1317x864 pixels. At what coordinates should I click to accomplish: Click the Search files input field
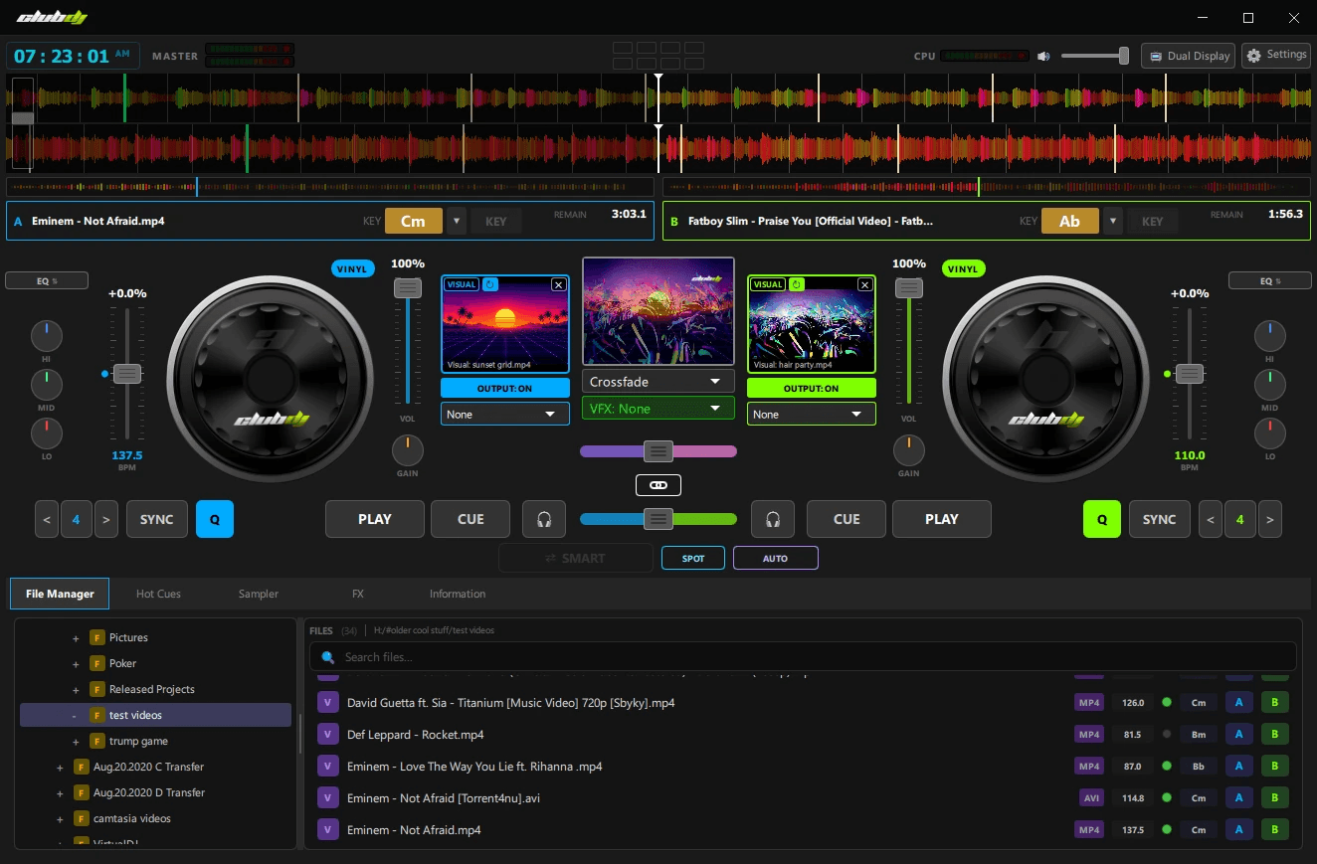(x=804, y=657)
